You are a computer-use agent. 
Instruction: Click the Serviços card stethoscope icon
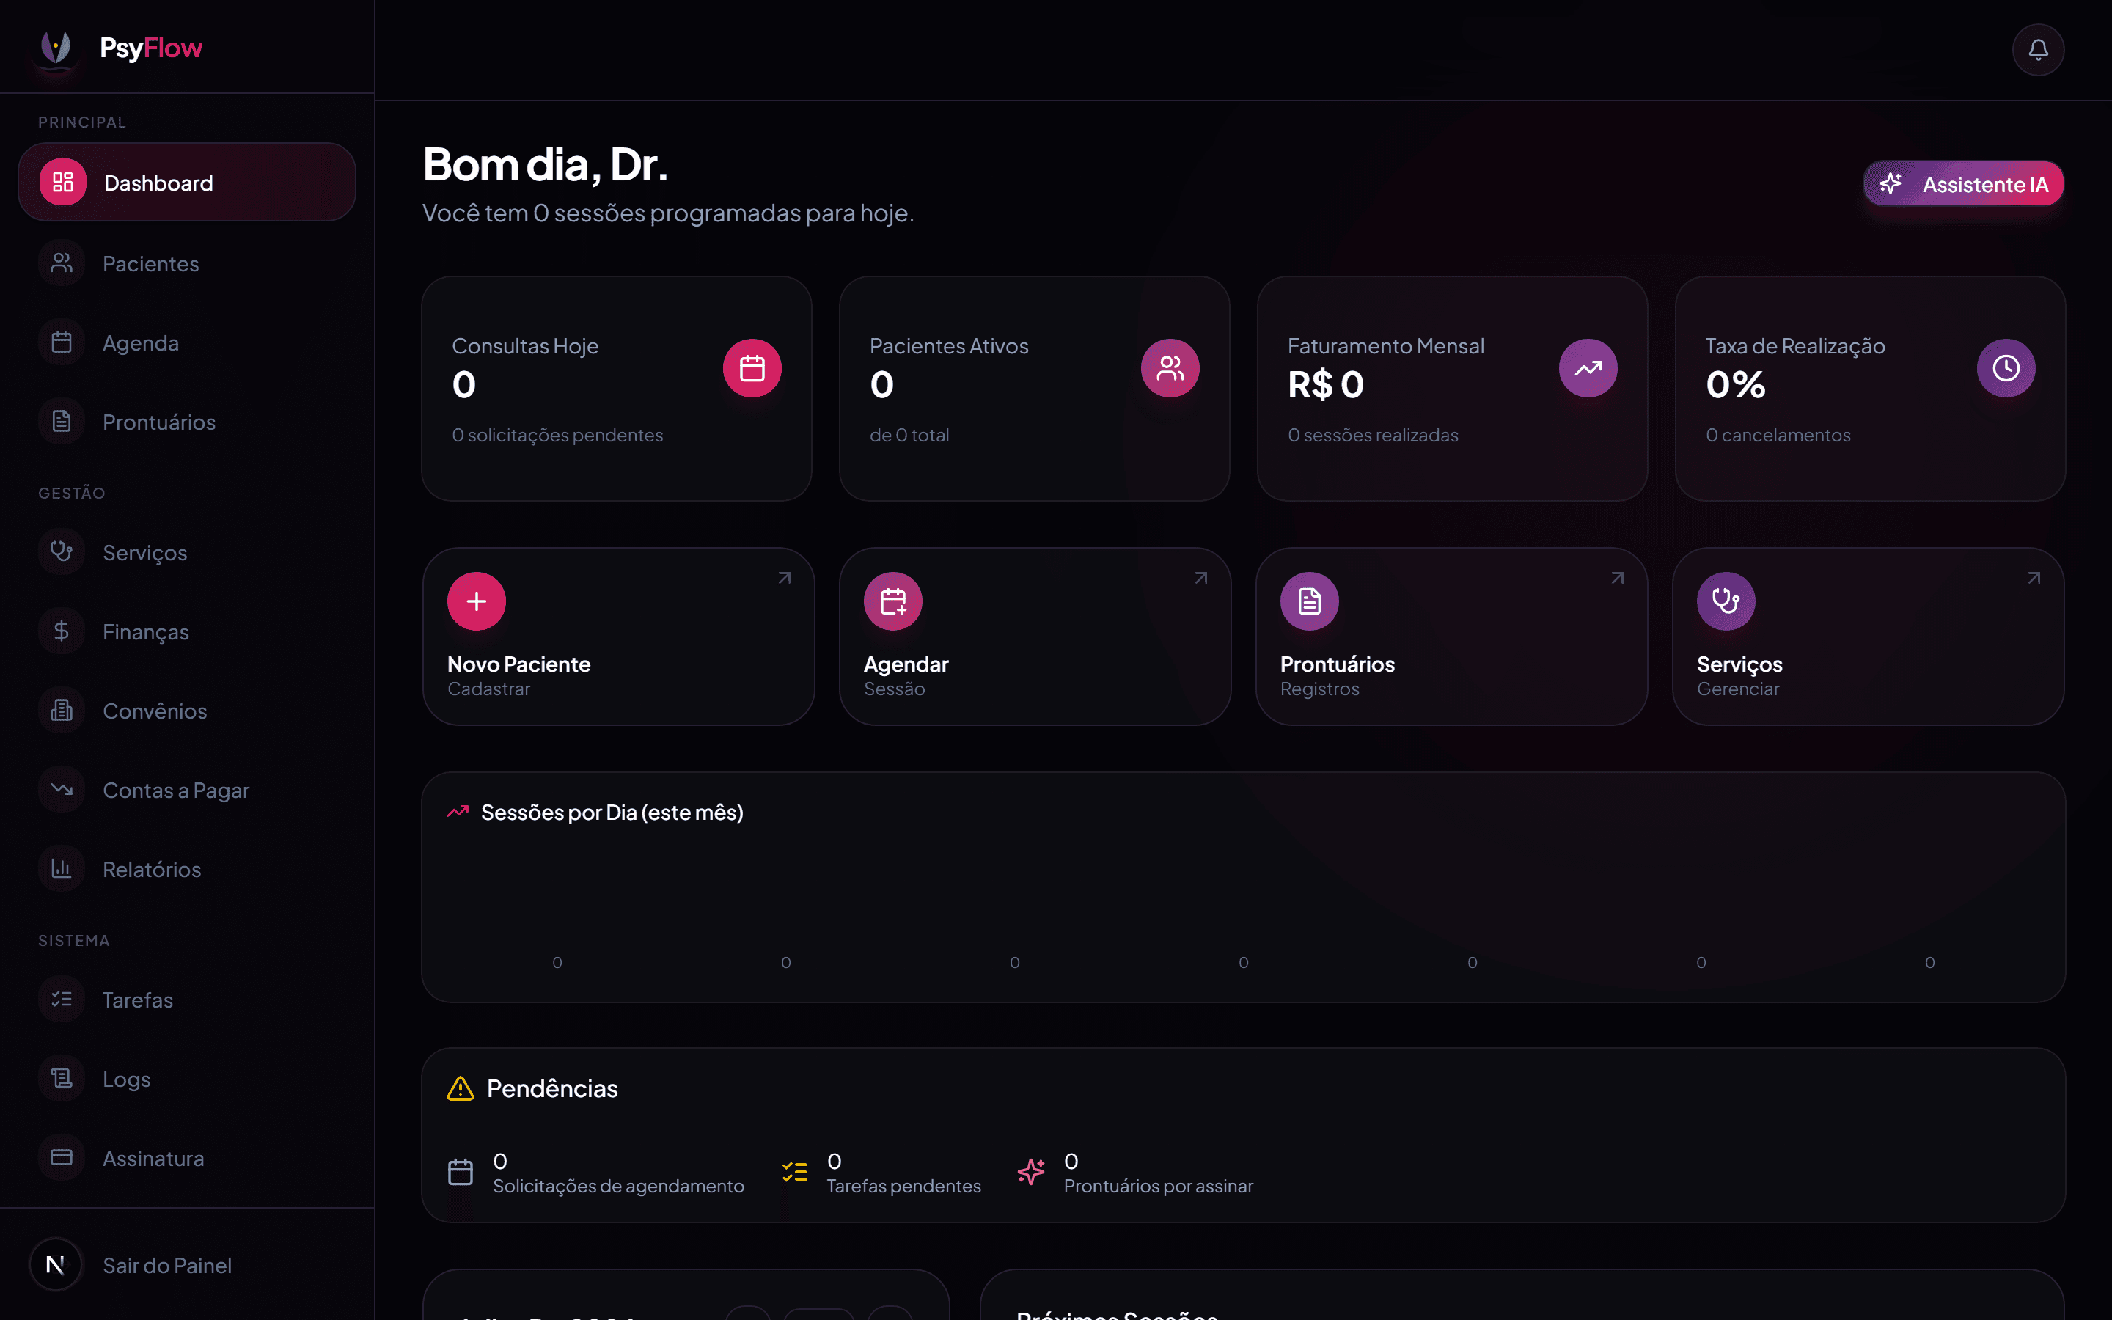[x=1726, y=601]
